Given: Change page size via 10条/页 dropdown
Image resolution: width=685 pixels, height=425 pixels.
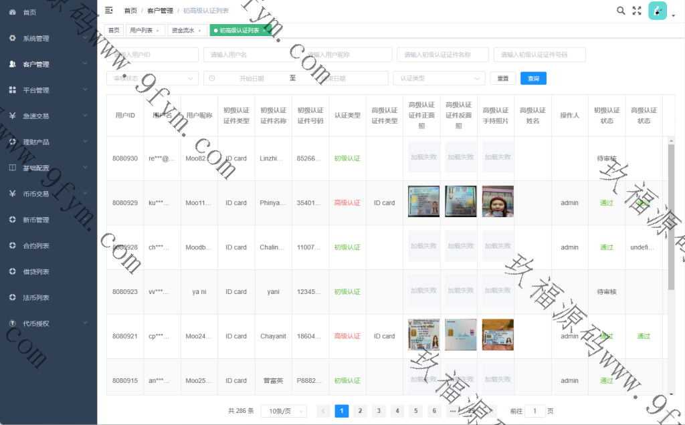Looking at the screenshot, I should (x=284, y=411).
